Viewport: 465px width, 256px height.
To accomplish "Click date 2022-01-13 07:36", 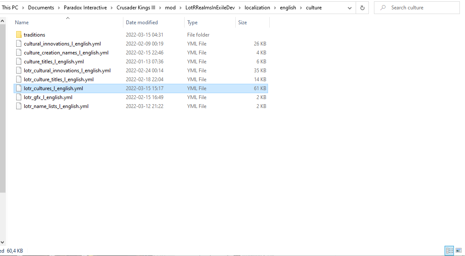I will 144,62.
